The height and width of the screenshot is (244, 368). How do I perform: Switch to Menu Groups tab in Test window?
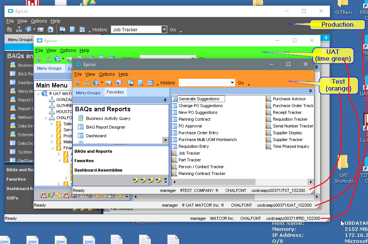88,93
